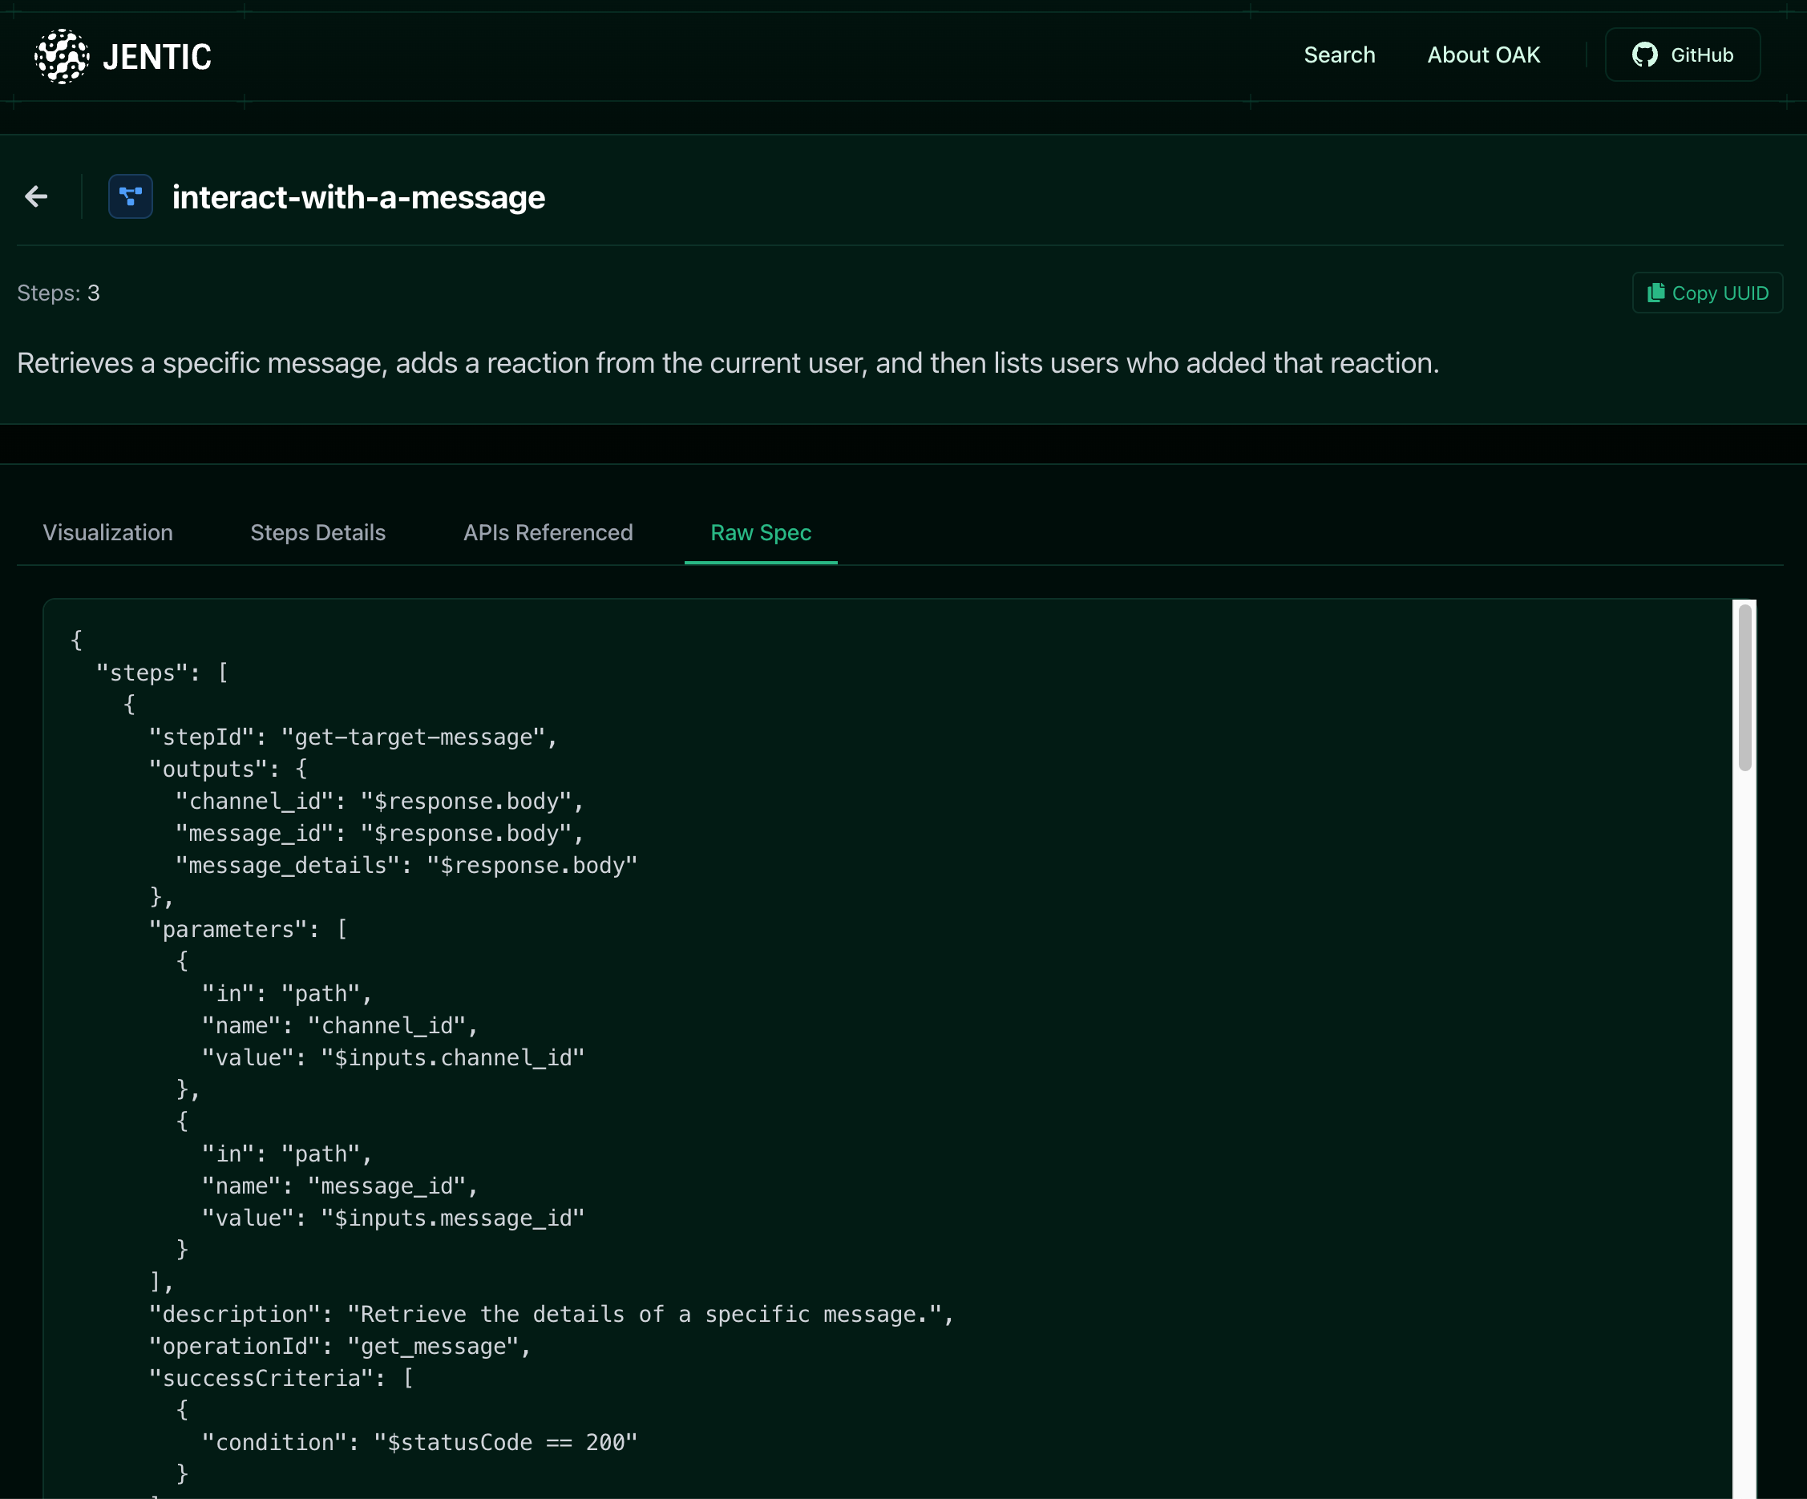Copy the workflow UUID
The image size is (1807, 1499).
coord(1707,293)
